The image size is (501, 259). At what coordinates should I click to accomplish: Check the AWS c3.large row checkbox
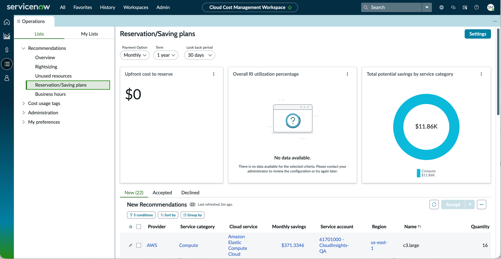[x=139, y=246]
